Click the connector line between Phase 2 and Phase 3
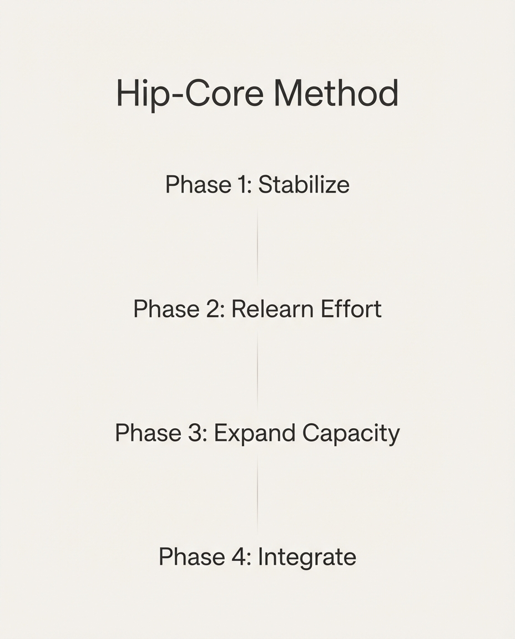This screenshot has height=639, width=515. pos(257,371)
